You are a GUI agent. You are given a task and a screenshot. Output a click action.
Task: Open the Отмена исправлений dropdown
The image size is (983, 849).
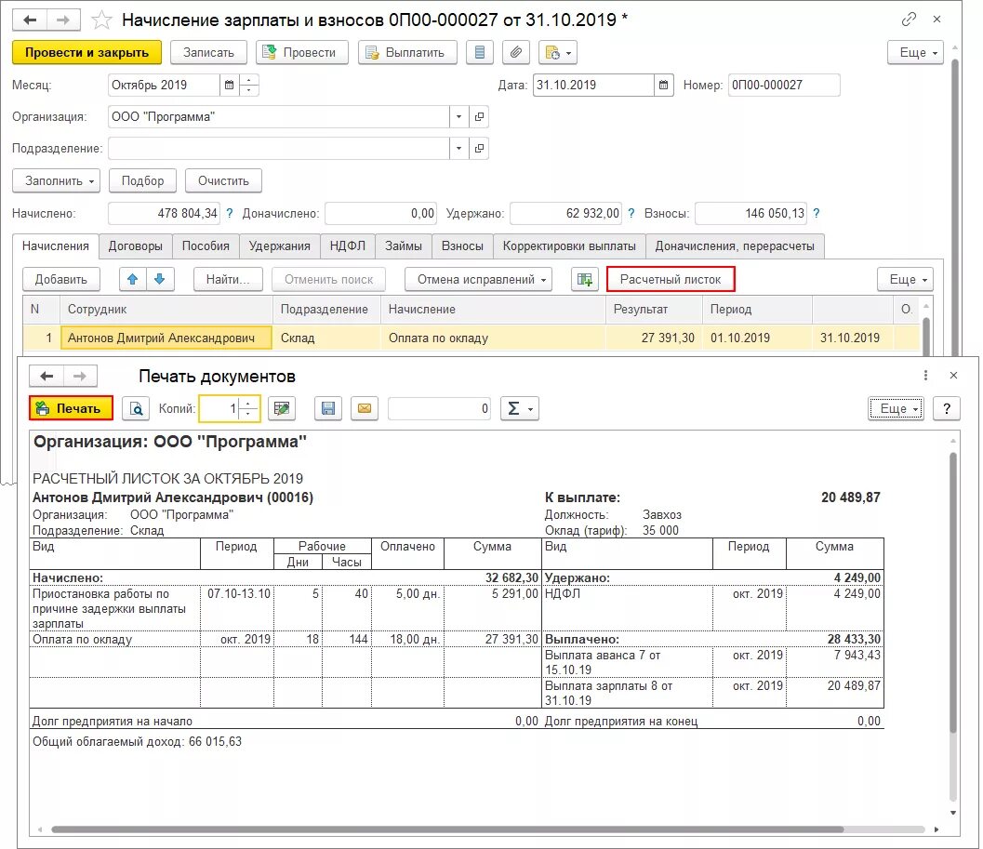pyautogui.click(x=478, y=280)
